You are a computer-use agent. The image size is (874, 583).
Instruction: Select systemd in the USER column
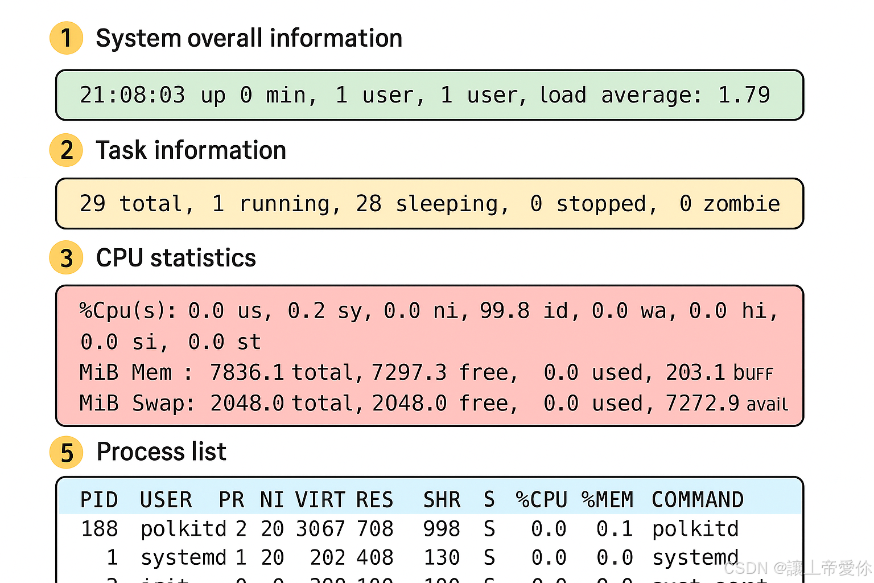click(x=184, y=558)
